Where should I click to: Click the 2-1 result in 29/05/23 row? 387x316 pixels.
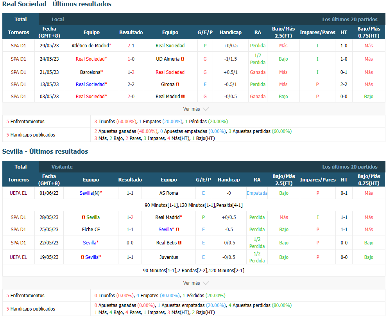coord(131,46)
